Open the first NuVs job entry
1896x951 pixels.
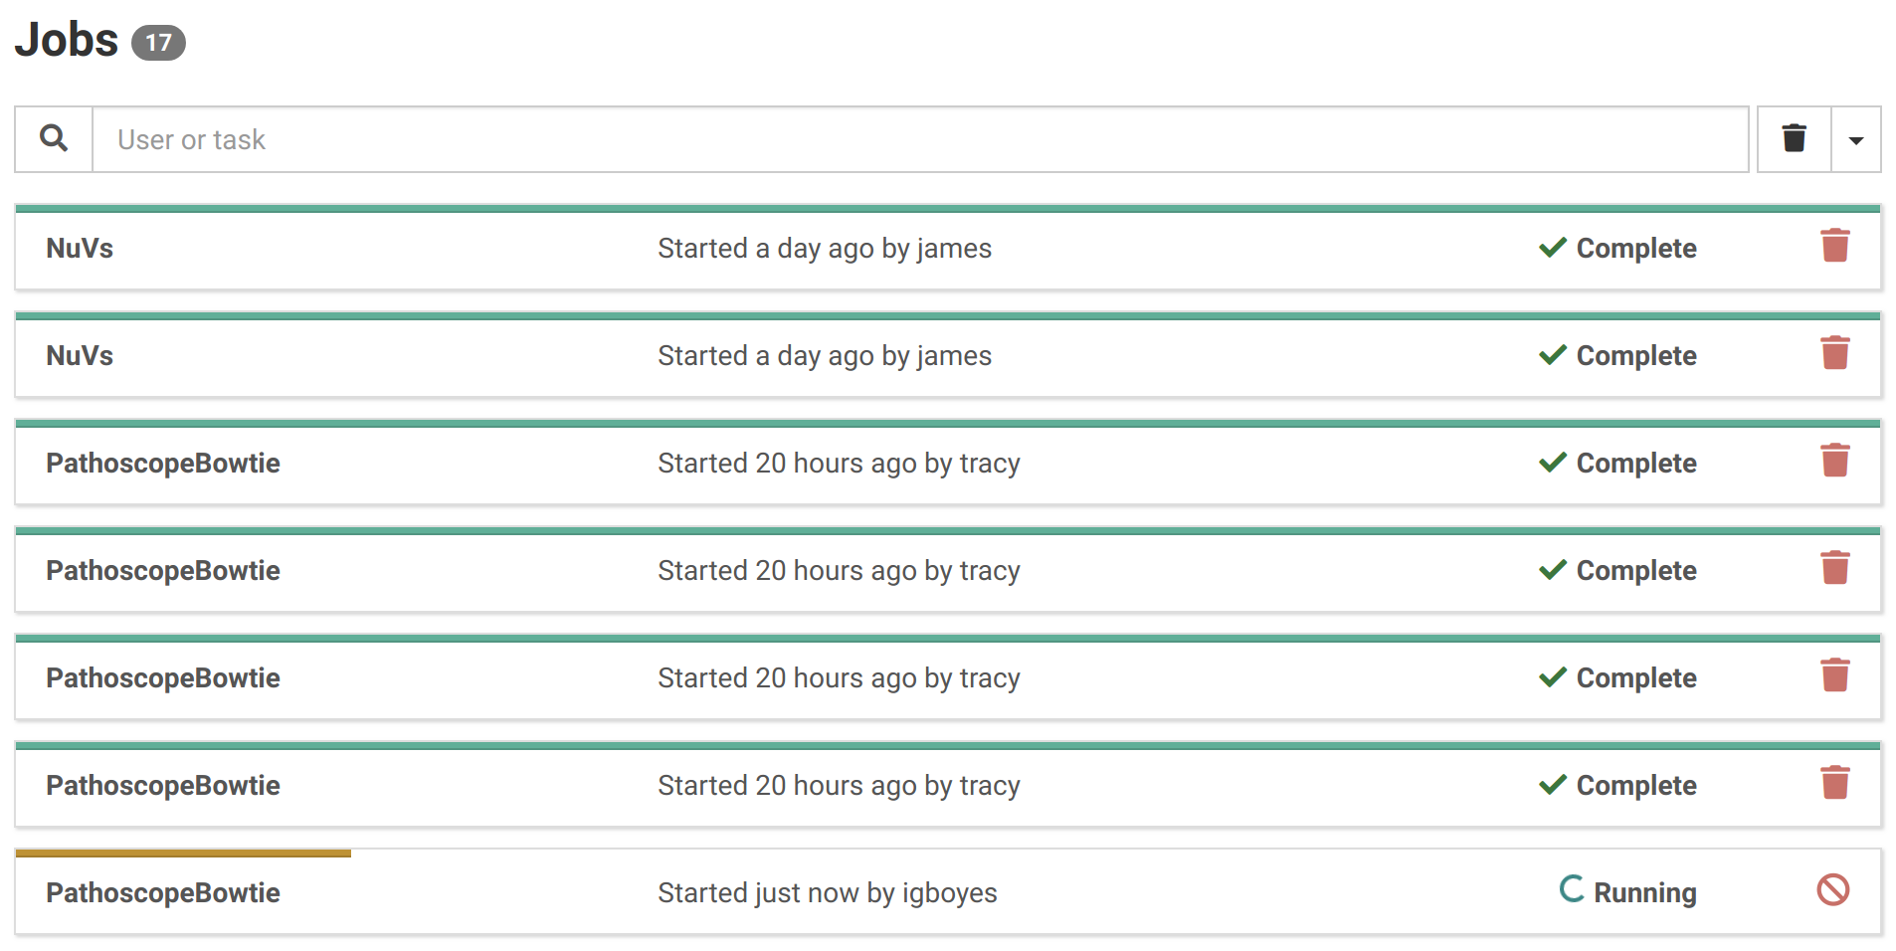coord(80,249)
